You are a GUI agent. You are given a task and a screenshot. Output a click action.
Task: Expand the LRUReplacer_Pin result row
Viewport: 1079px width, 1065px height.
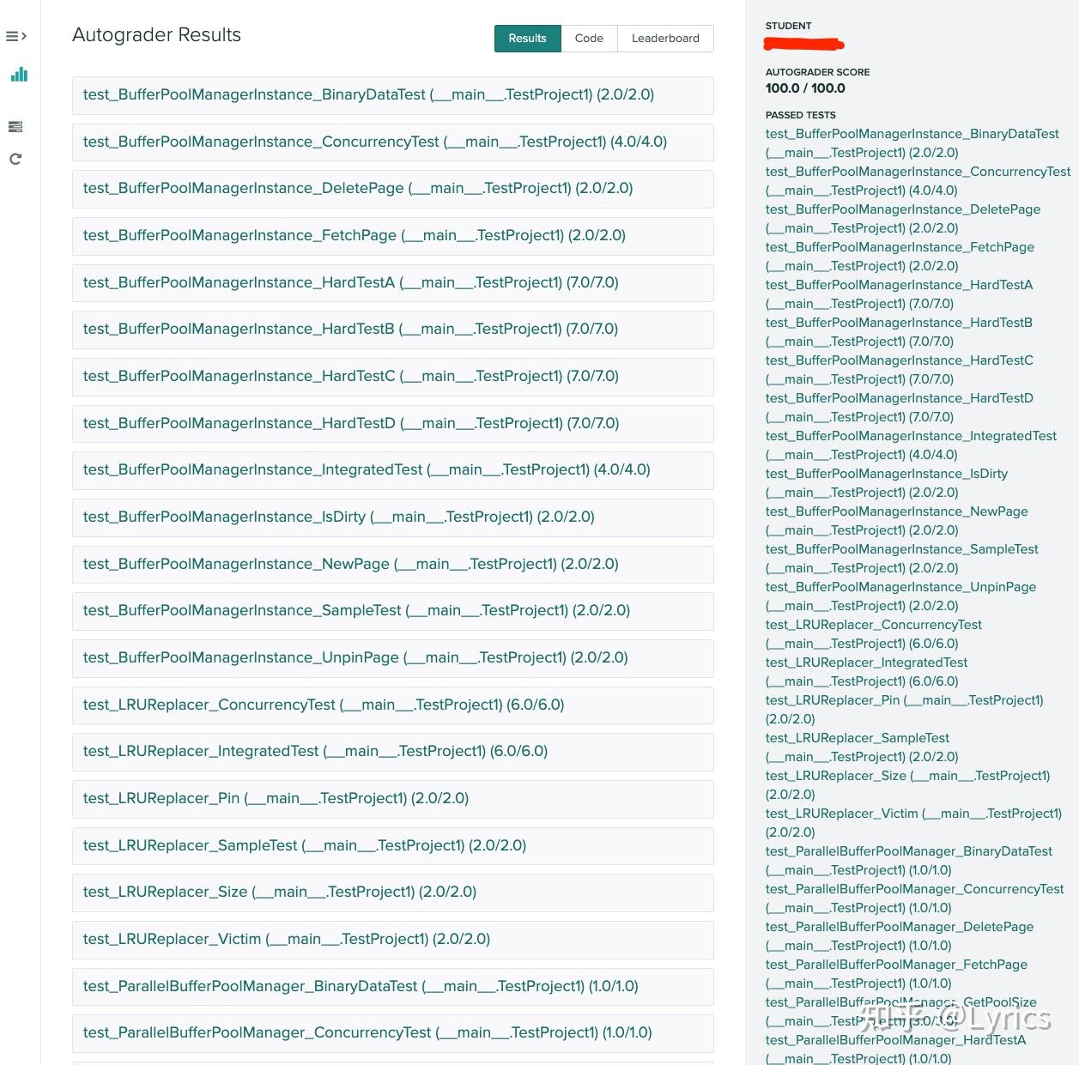pos(392,799)
